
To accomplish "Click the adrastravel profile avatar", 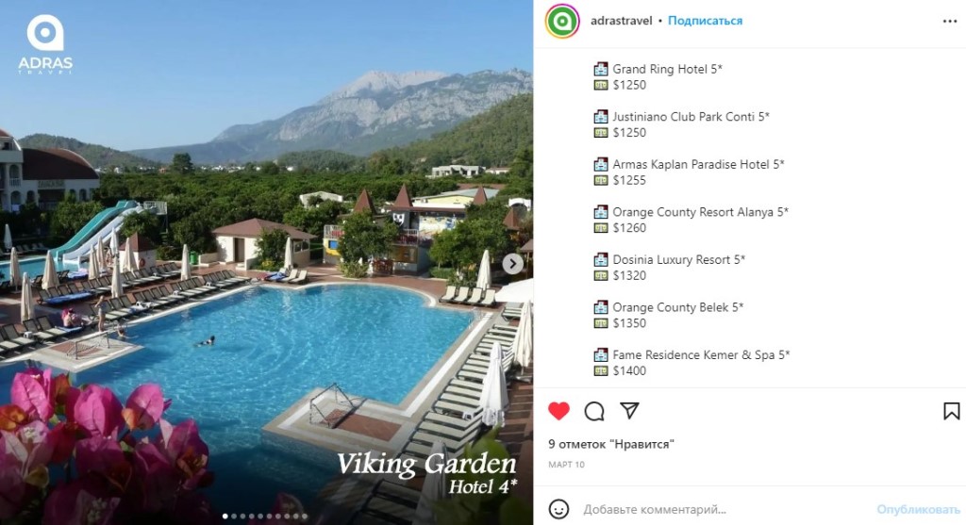I will (x=562, y=21).
